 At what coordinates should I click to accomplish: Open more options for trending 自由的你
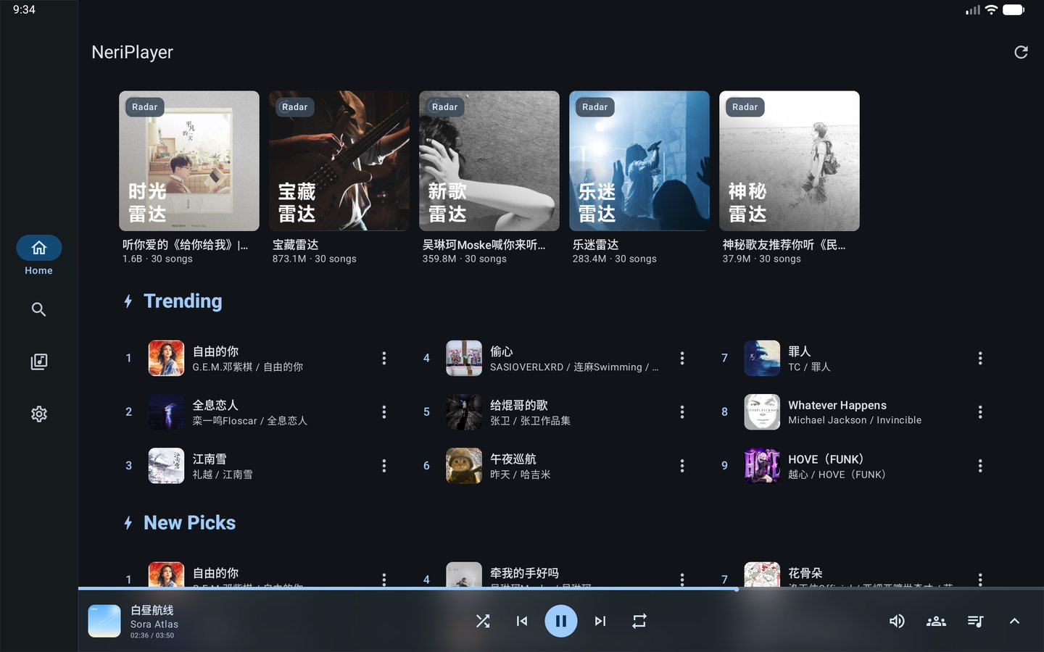(x=384, y=358)
